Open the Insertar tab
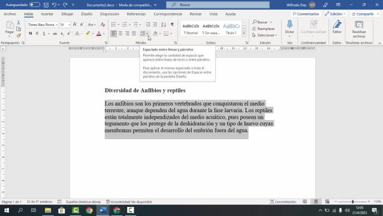 click(x=47, y=14)
